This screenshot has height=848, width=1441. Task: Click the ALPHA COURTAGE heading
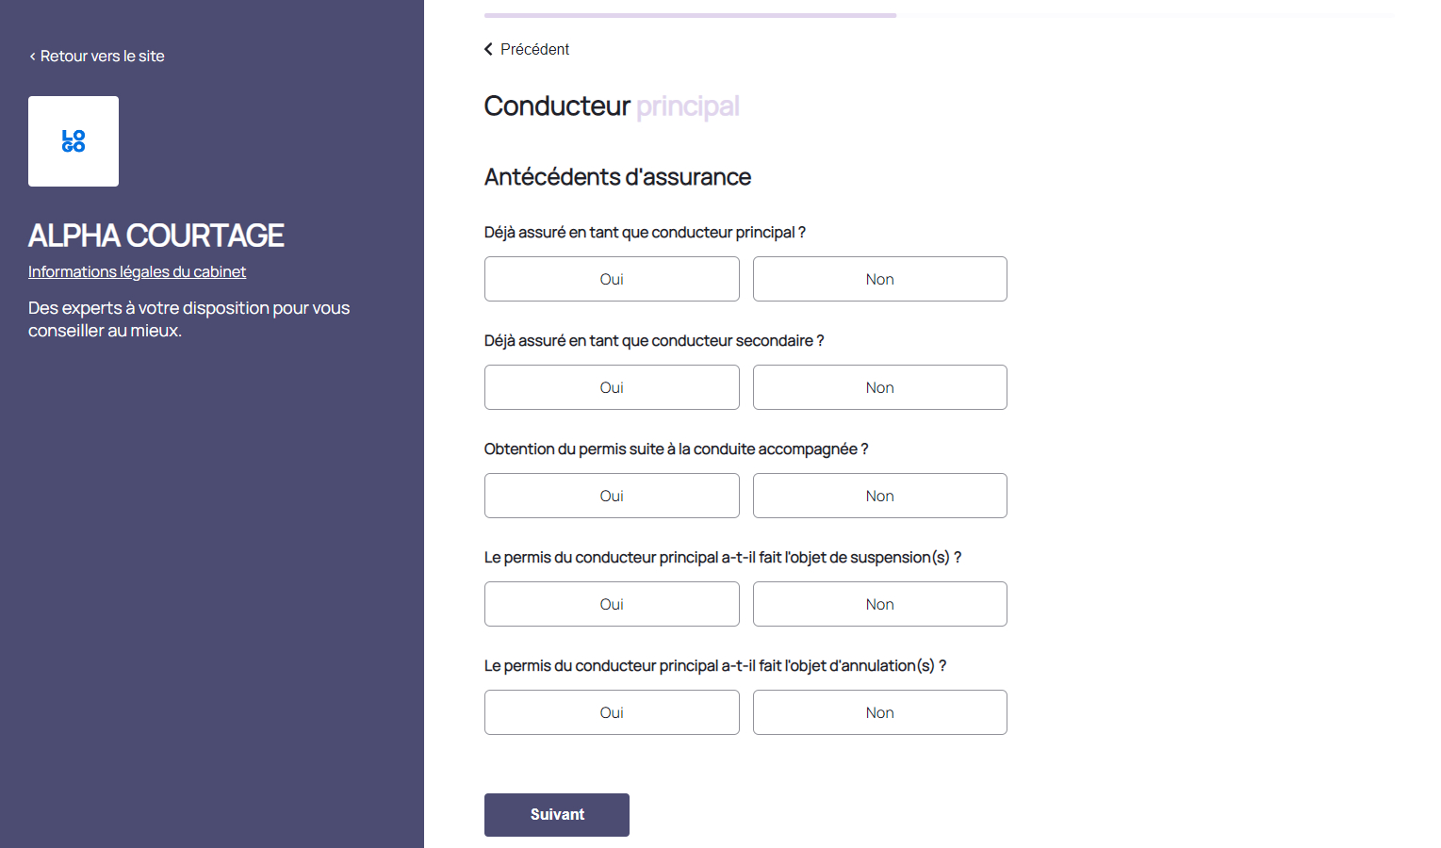click(156, 236)
